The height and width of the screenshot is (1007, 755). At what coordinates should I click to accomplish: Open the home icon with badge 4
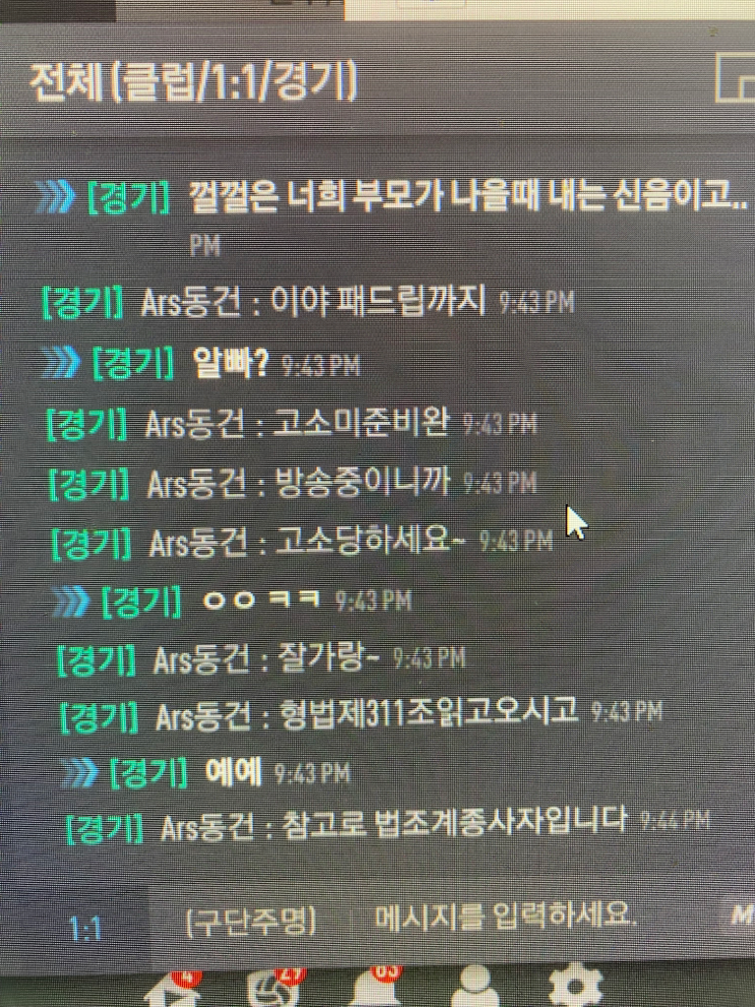(172, 989)
